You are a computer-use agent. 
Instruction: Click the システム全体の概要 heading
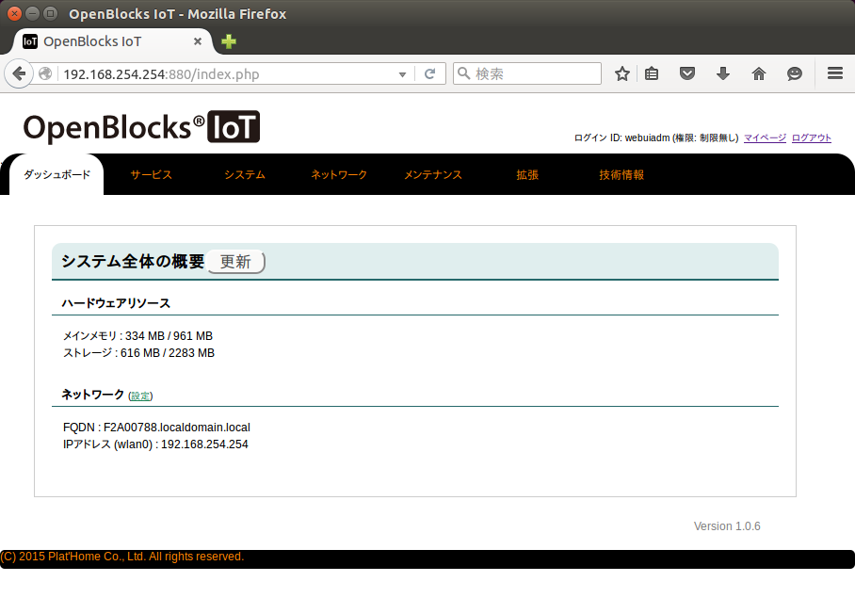133,261
